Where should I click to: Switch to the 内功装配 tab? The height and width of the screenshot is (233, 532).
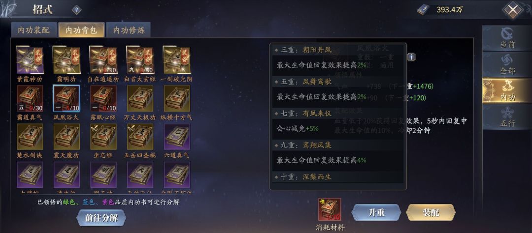click(33, 30)
